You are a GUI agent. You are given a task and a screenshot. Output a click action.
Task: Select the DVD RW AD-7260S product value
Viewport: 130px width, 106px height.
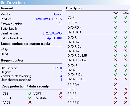coord(49,19)
